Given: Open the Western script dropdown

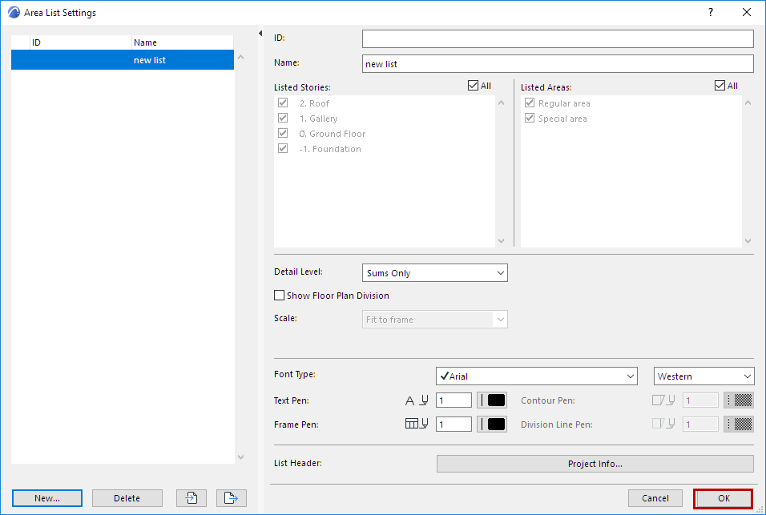Looking at the screenshot, I should pyautogui.click(x=704, y=376).
